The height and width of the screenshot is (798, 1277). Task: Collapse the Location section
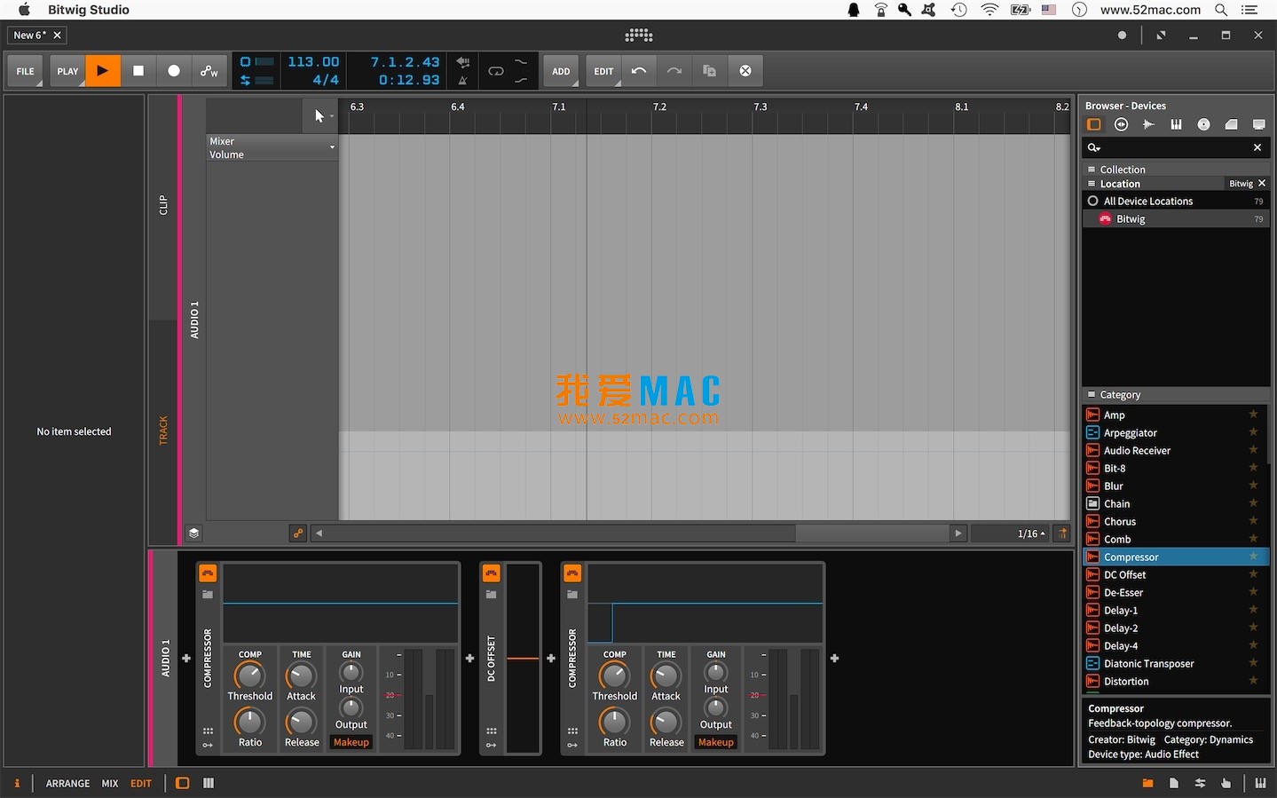click(x=1154, y=184)
